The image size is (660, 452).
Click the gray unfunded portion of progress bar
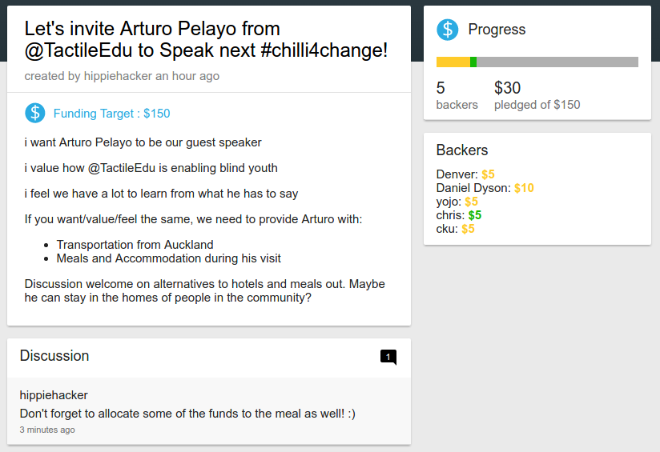pos(557,62)
